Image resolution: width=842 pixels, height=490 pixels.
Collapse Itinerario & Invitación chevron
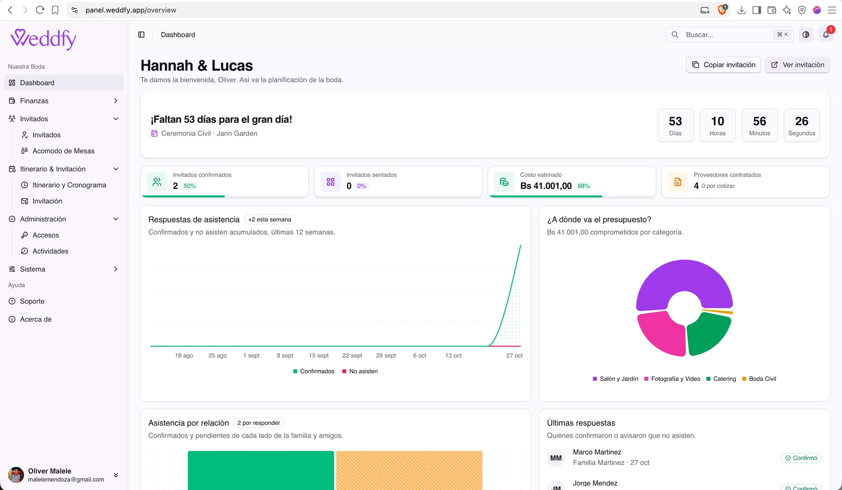116,169
